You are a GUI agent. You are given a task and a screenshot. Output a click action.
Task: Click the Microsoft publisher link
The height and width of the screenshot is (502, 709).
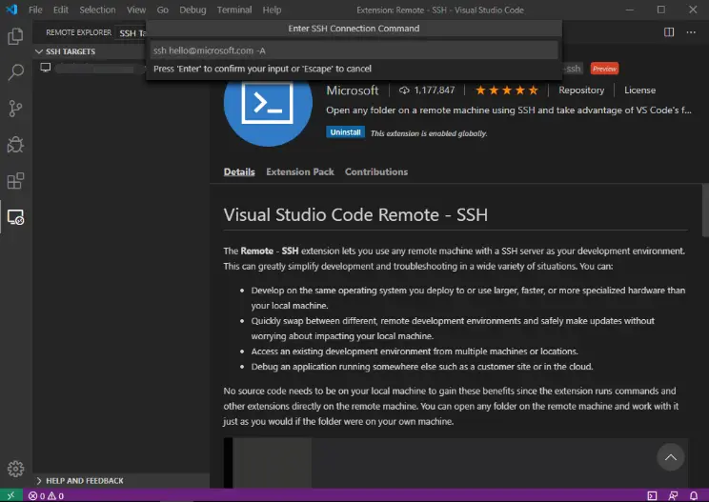coord(353,90)
